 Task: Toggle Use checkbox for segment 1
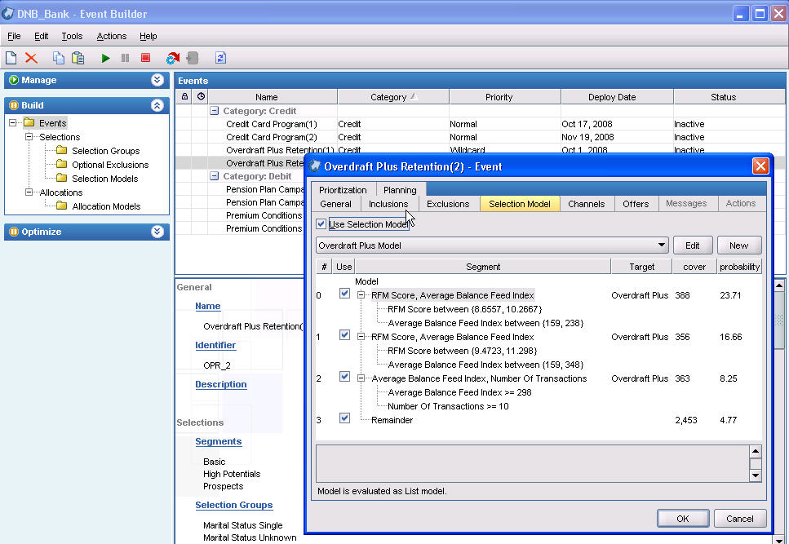344,335
